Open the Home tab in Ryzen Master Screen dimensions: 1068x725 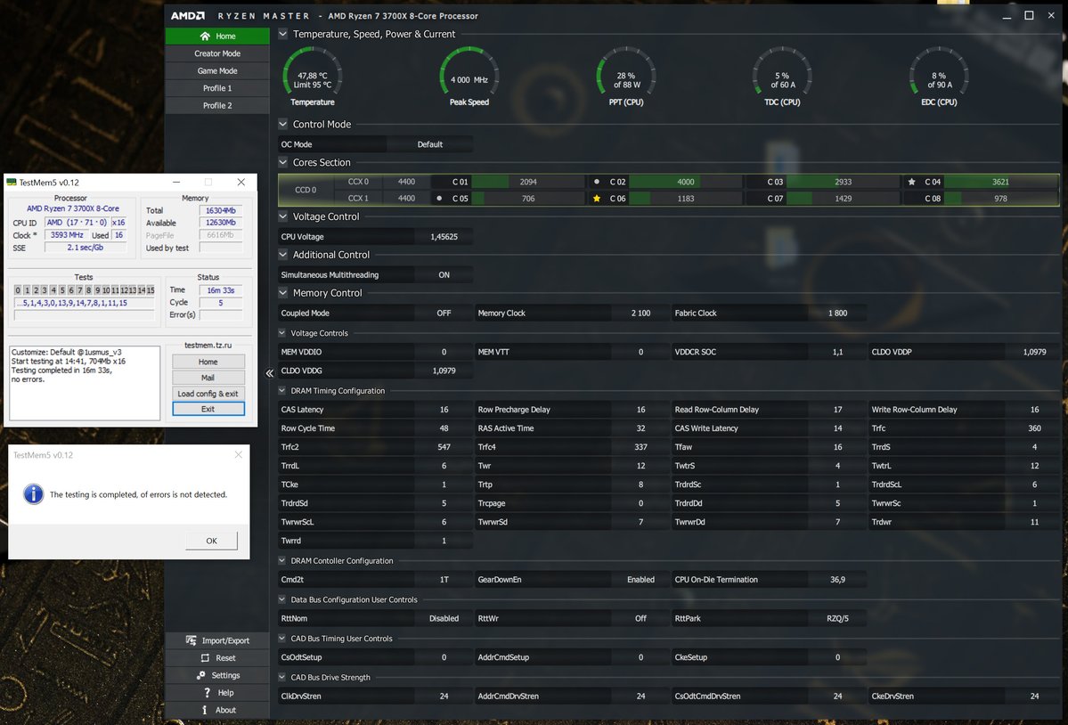(217, 37)
